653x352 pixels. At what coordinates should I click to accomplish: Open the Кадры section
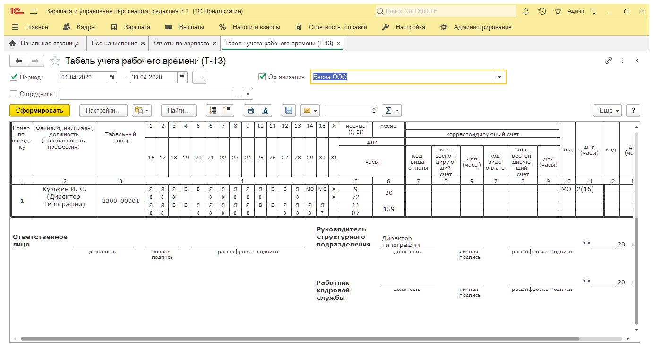tap(79, 27)
